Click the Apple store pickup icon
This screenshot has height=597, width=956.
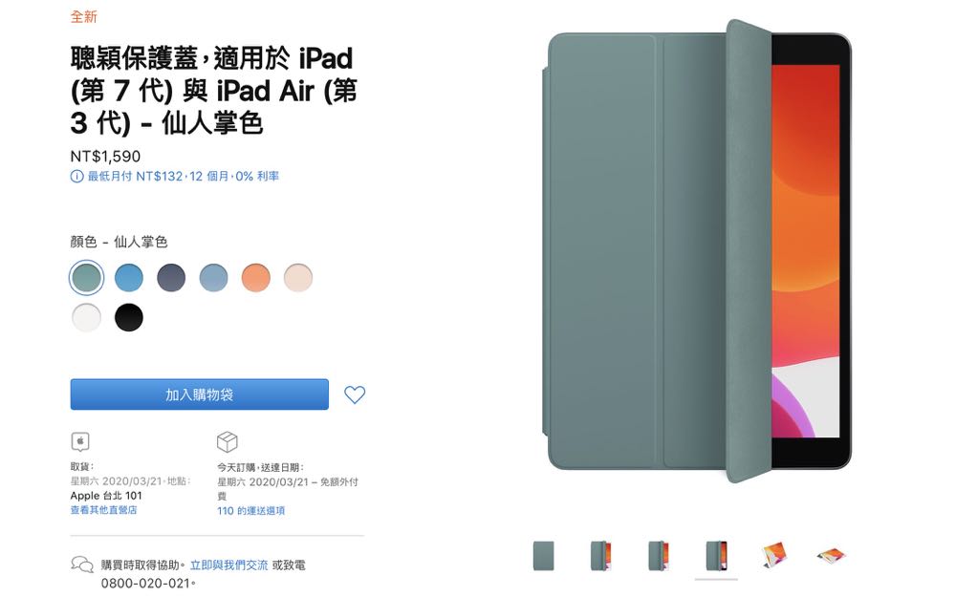[x=80, y=441]
